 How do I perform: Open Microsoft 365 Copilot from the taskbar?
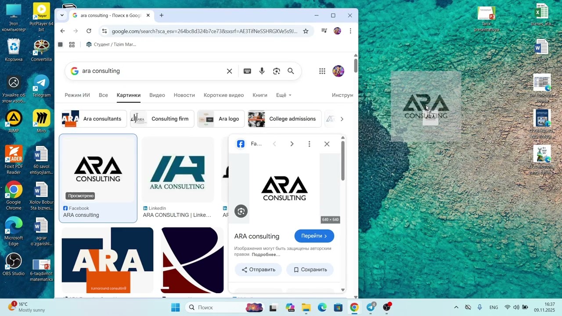pos(290,307)
